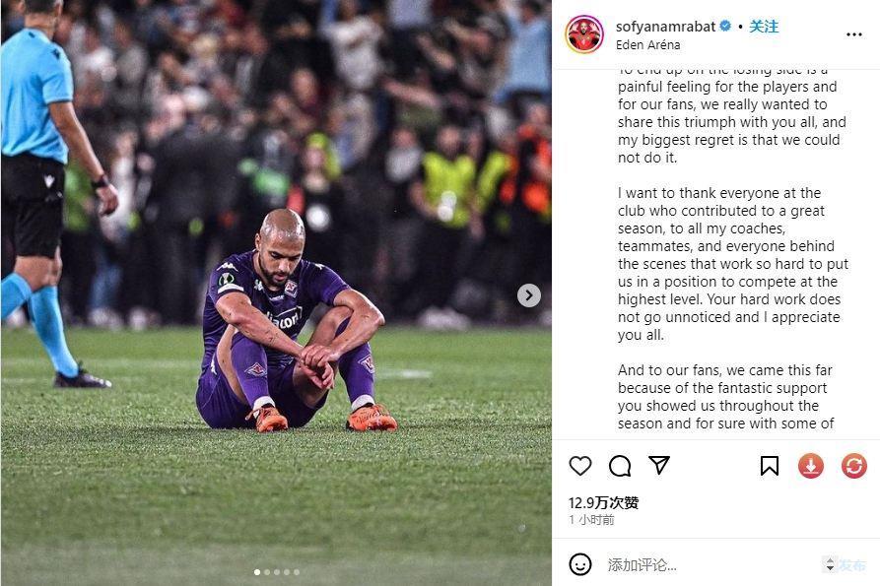Click the 发布 post comment button
Screen dimensions: 880x586
[x=852, y=564]
